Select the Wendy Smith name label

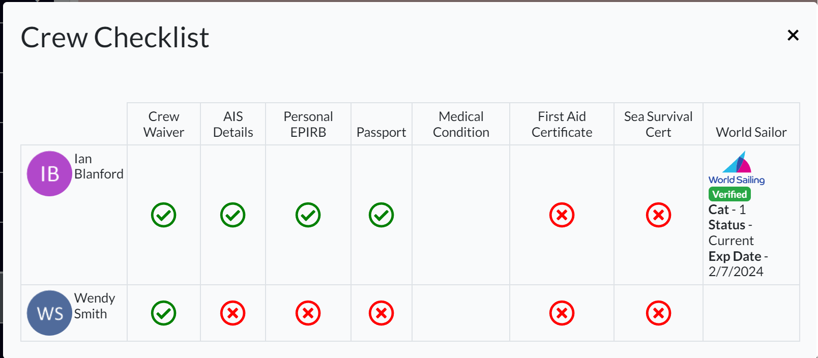pos(95,306)
